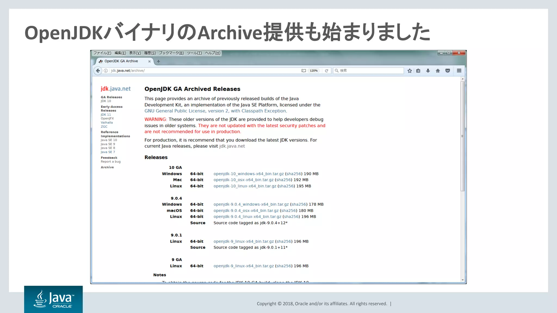The image size is (557, 313).
Task: Click the search magnifier icon in search box
Action: tap(337, 71)
